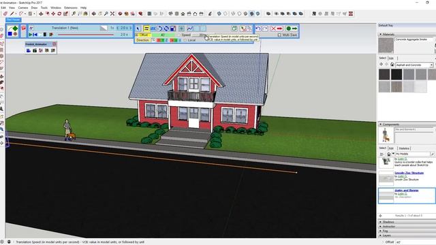Select the Rotate tool in top toolbar
The height and width of the screenshot is (245, 436).
(x=59, y=14)
